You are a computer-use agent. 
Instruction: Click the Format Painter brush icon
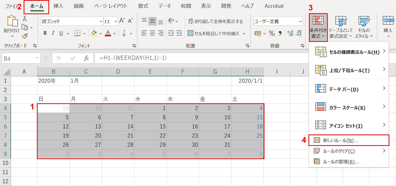pyautogui.click(x=25, y=36)
